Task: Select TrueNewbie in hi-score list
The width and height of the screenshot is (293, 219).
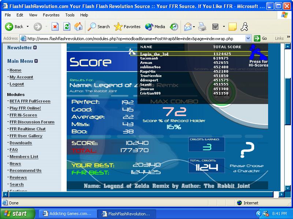Action: pos(151,76)
